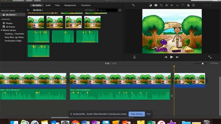Image resolution: width=221 pixels, height=124 pixels.
Task: Click the browser search field
Action: pyautogui.click(x=107, y=10)
